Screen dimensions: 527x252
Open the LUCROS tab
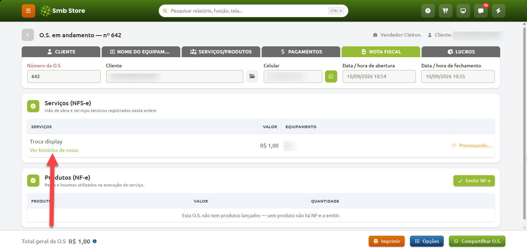[x=461, y=52]
